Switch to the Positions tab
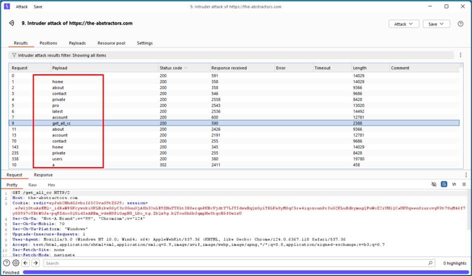This screenshot has height=276, width=472. (48, 43)
